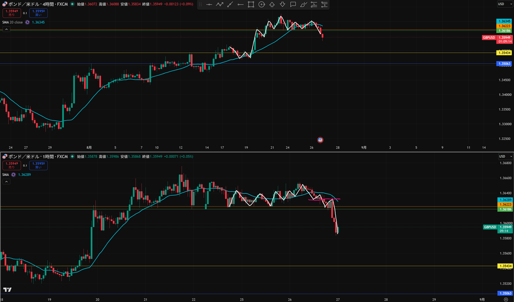Collapse indicator legend on 4-hour chart
Viewport: 514px width, 302px height.
pyautogui.click(x=6, y=30)
